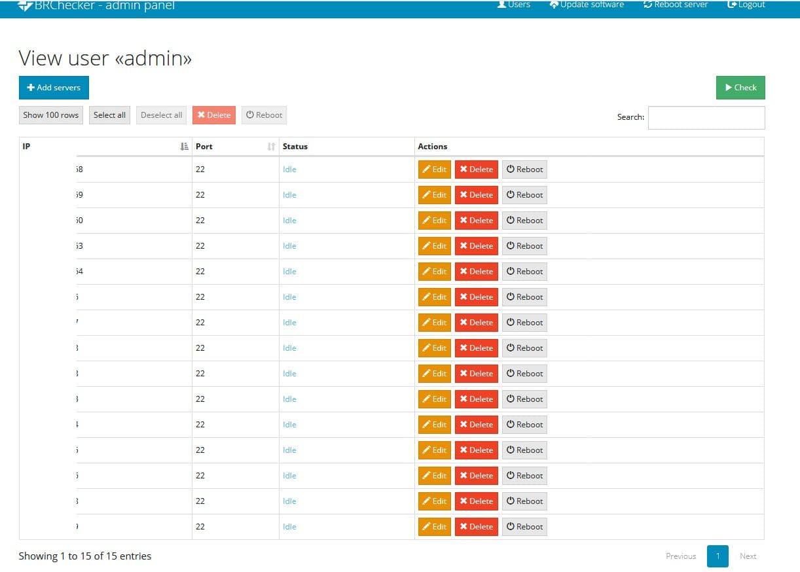Click the BRChecker logo icon
The image size is (800, 572).
click(24, 5)
